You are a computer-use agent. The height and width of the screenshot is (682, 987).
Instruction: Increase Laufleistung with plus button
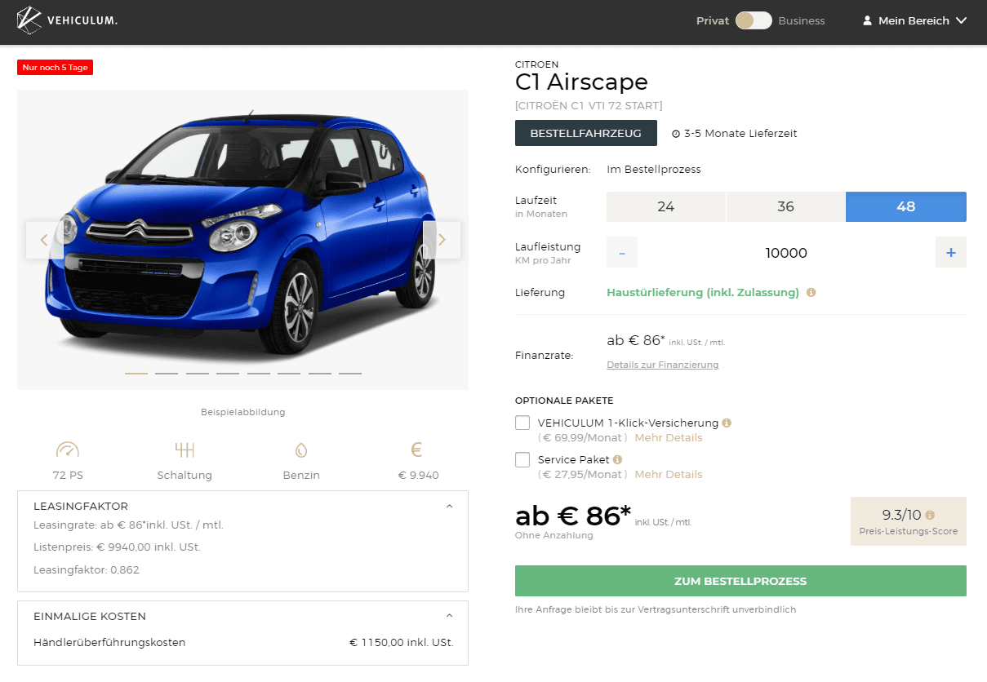coord(951,253)
